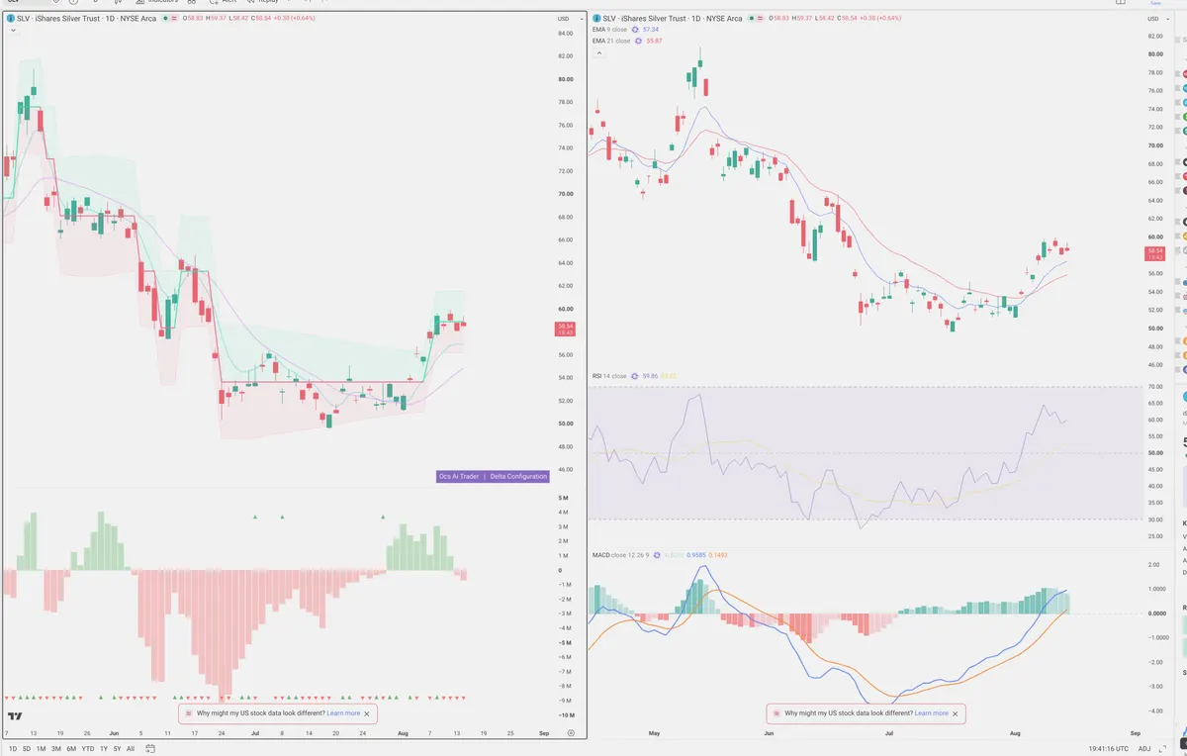Select the 5Y time range button
The image size is (1187, 756).
(118, 748)
